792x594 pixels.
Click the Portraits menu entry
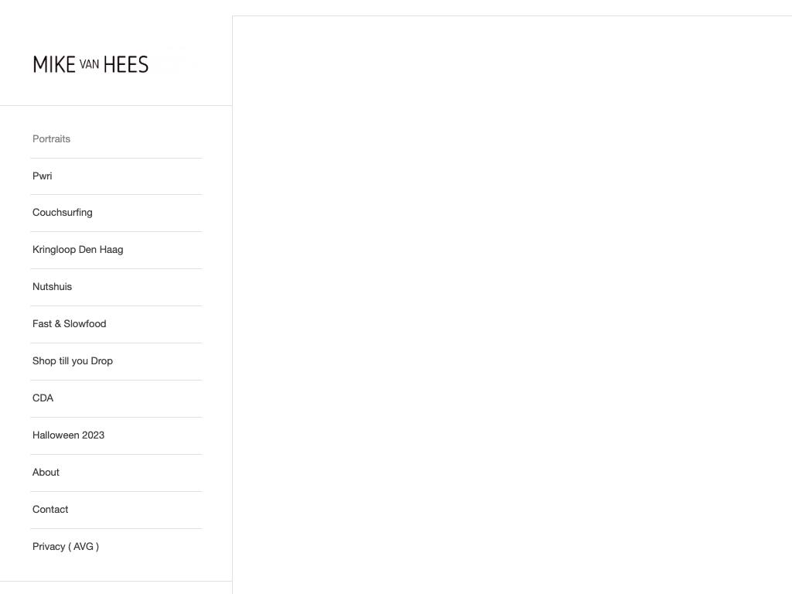point(51,139)
